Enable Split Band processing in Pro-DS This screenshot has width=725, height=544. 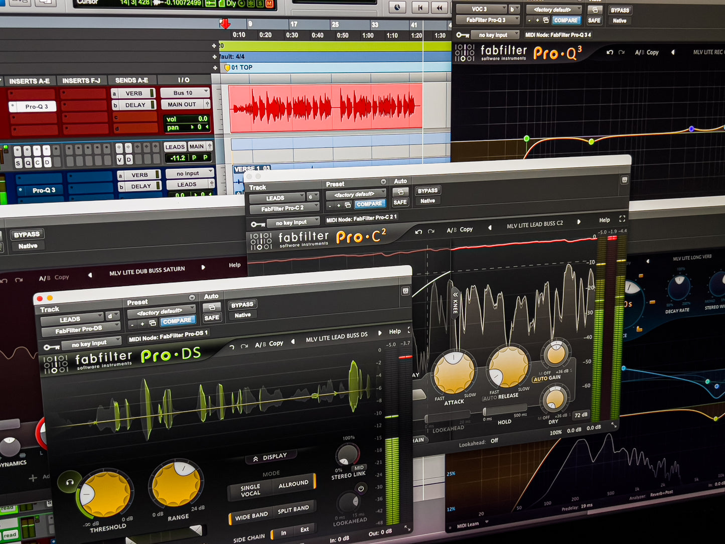pos(293,510)
